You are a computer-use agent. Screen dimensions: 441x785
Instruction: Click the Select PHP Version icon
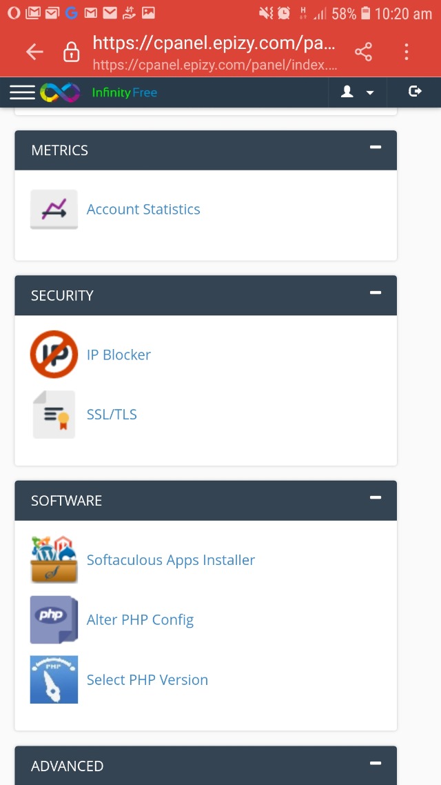pos(54,679)
